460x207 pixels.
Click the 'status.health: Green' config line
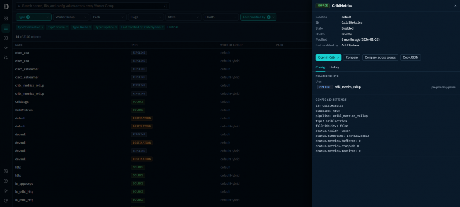pyautogui.click(x=333, y=131)
